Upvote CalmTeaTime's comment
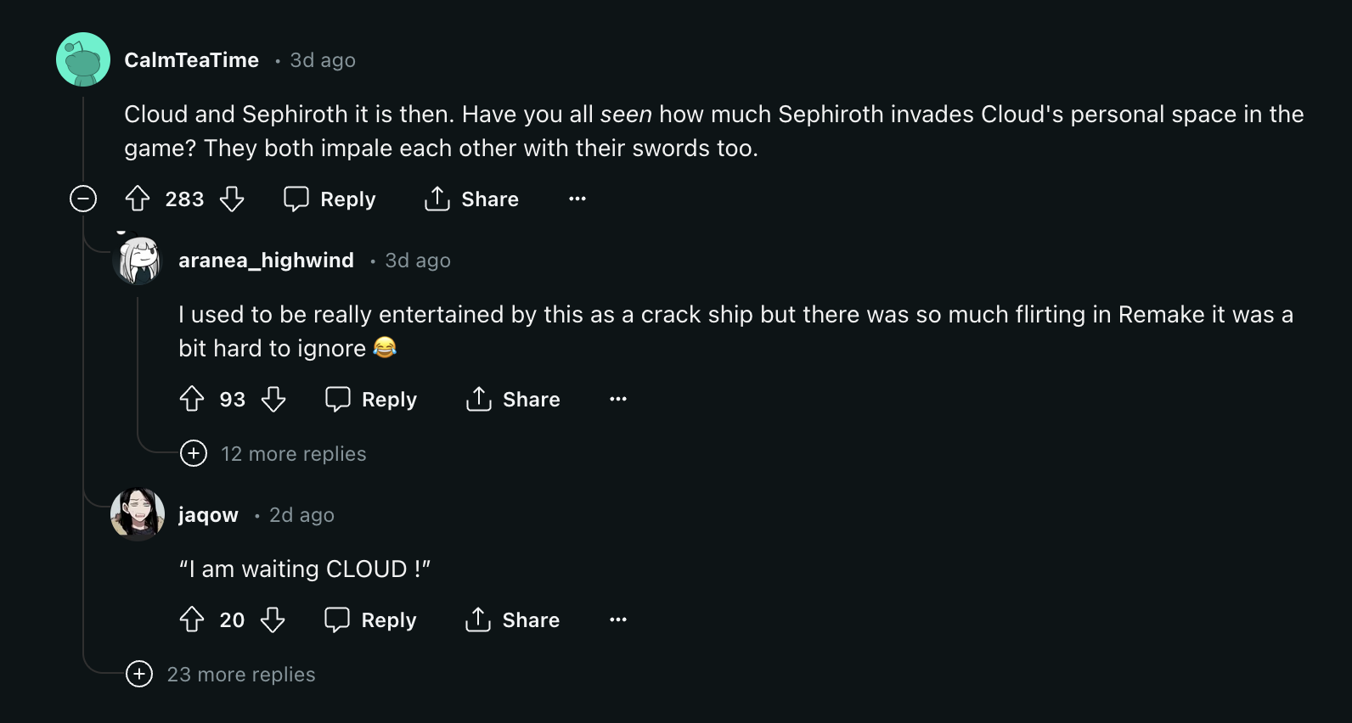1352x723 pixels. click(x=138, y=199)
